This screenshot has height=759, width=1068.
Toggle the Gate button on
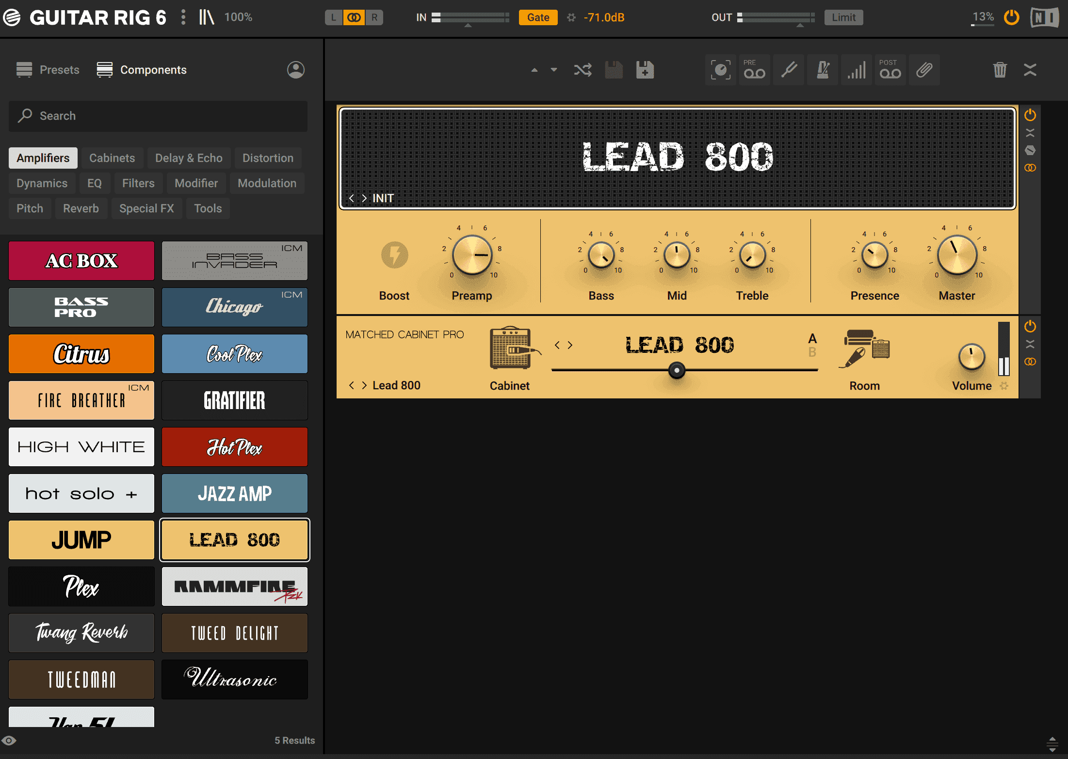(538, 17)
